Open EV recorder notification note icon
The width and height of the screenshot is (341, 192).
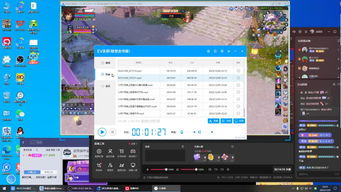click(x=215, y=51)
